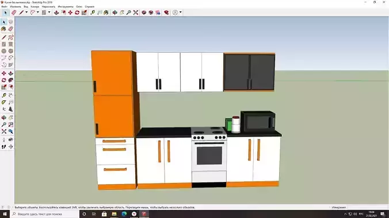Screen dimensions: 389x218
Task: Activate the Follow Me tool in the left toolset
Action: [x=11, y=80]
